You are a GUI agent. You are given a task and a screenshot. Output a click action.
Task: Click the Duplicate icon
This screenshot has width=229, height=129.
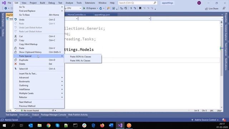click(x=16, y=60)
